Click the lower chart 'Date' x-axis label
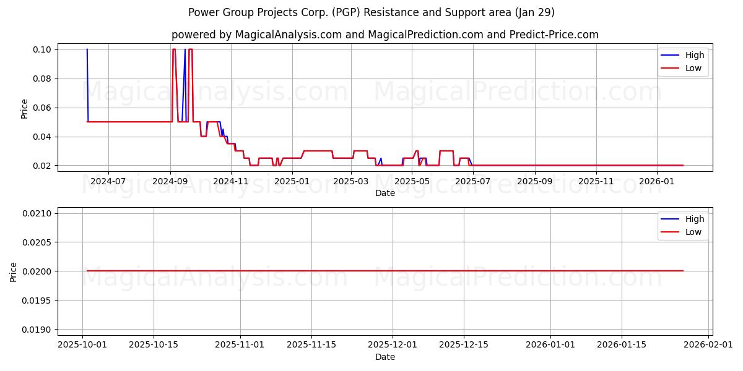The height and width of the screenshot is (371, 743). click(x=385, y=357)
